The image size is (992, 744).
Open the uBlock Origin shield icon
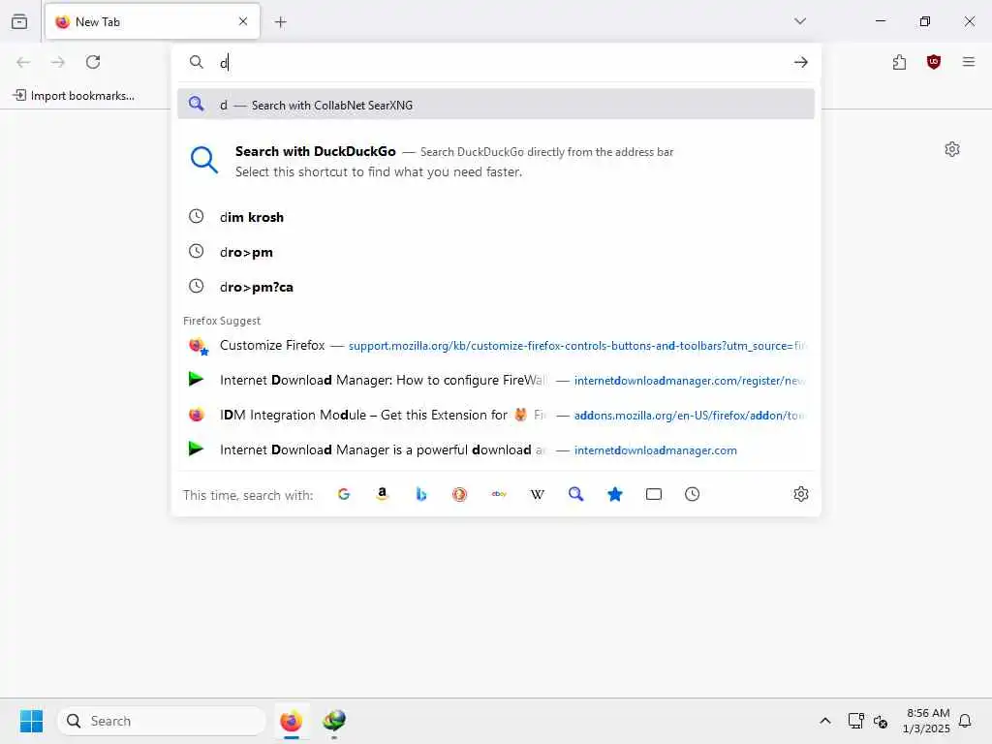click(x=934, y=62)
